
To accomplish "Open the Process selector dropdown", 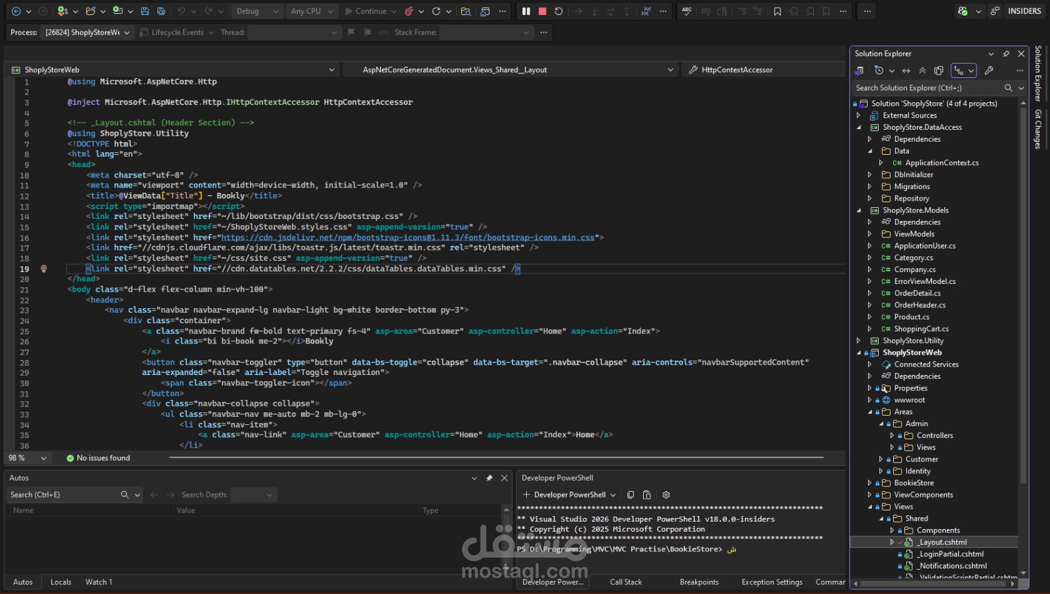I will point(87,32).
